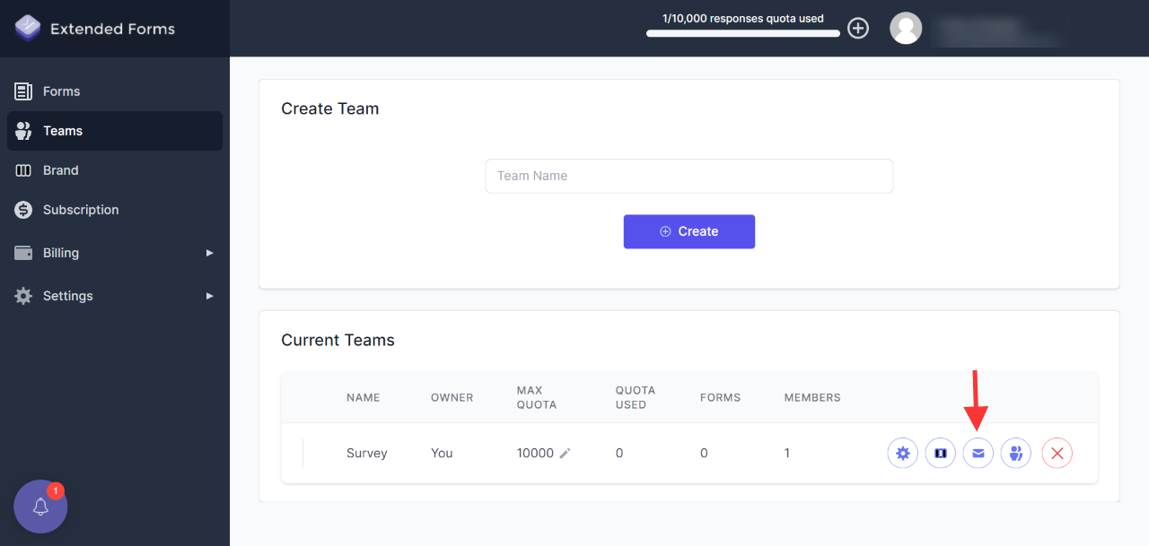Click the Brand columns icon in sidebar

point(23,170)
